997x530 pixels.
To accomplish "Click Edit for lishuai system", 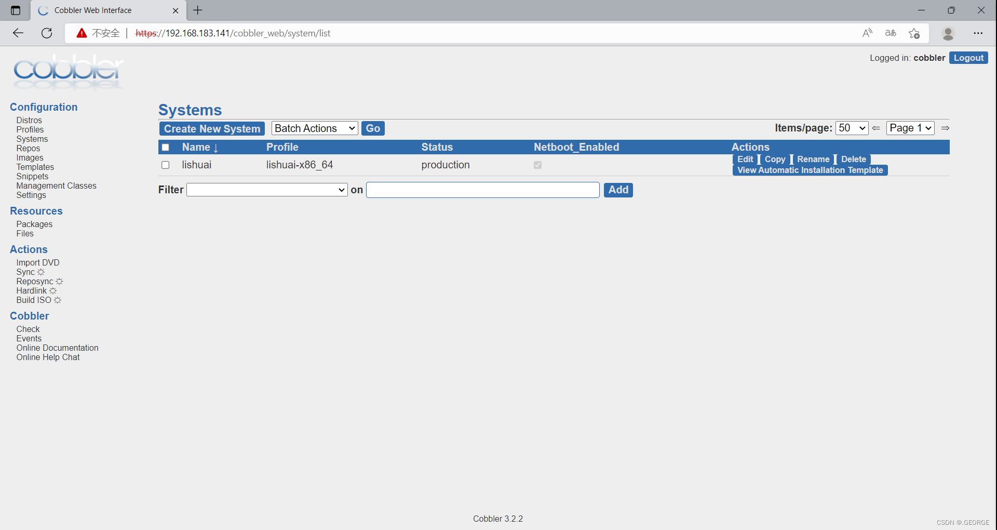I will 745,159.
